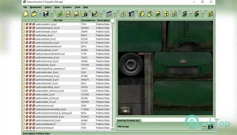237x135 pixels.
Task: Expand first green plug dropdown arrow
Action: [191, 14]
